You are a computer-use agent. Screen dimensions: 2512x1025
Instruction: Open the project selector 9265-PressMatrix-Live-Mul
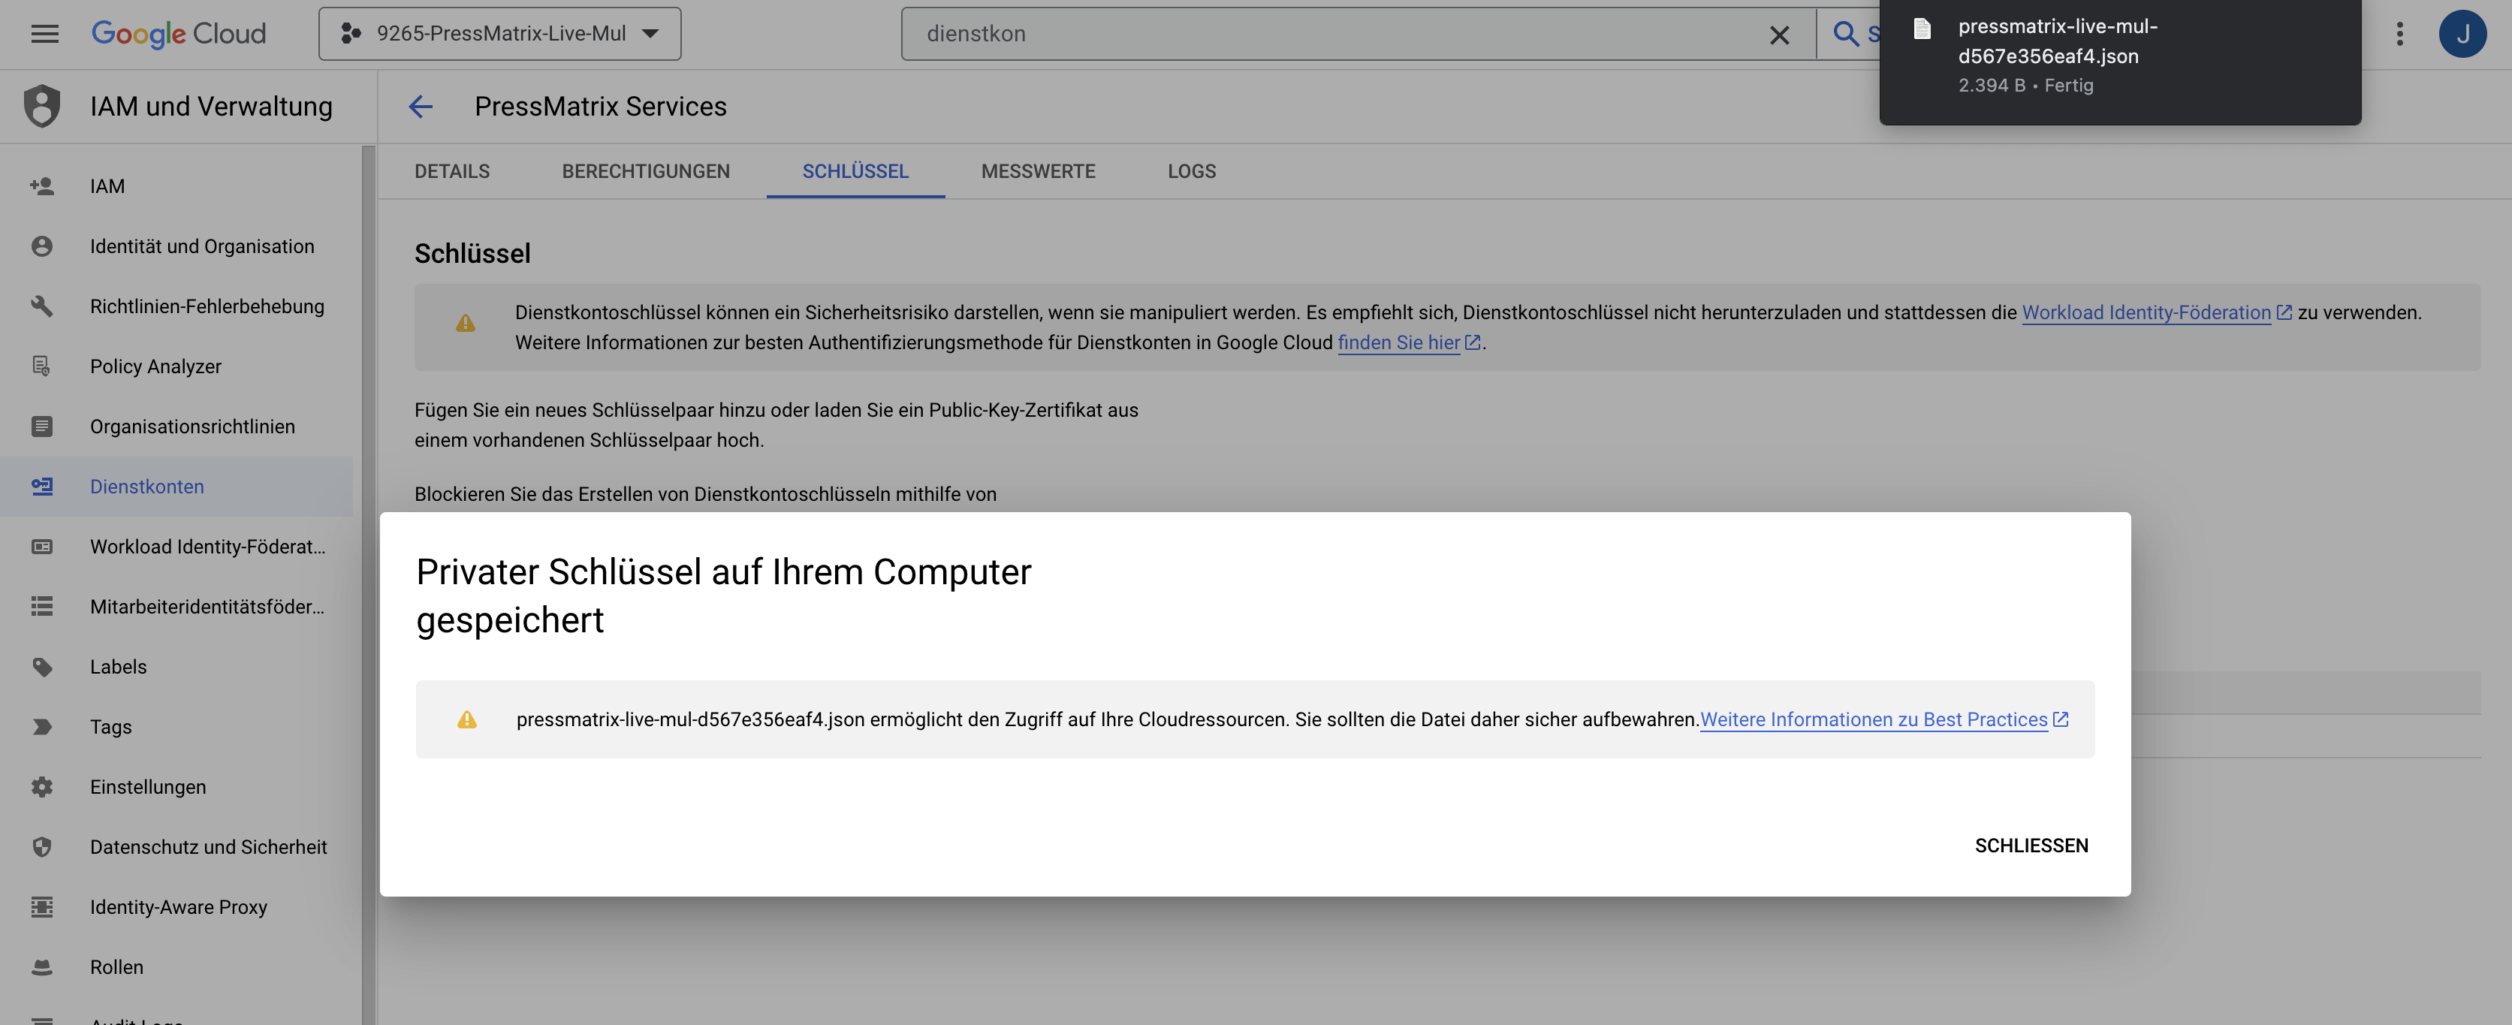[499, 34]
